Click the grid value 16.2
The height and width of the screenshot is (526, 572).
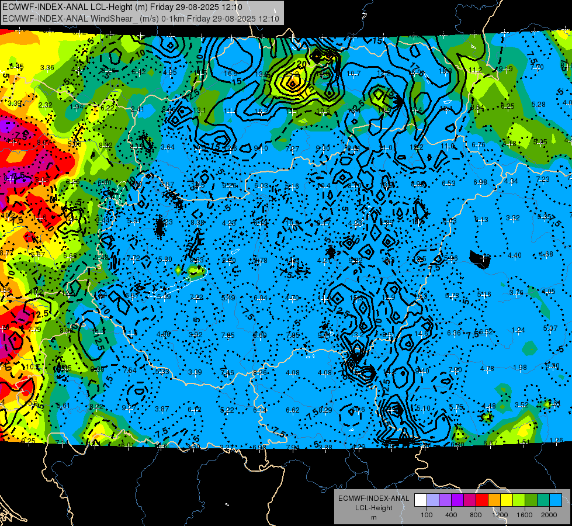[x=261, y=112]
